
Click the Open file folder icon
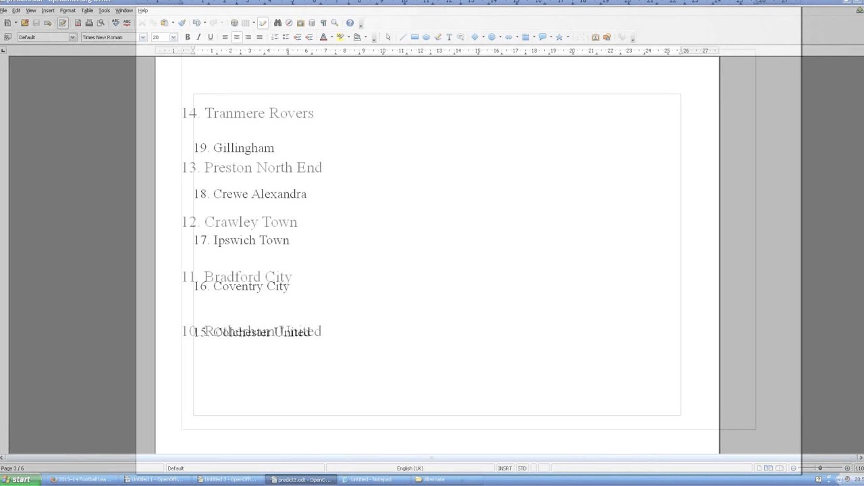click(25, 23)
